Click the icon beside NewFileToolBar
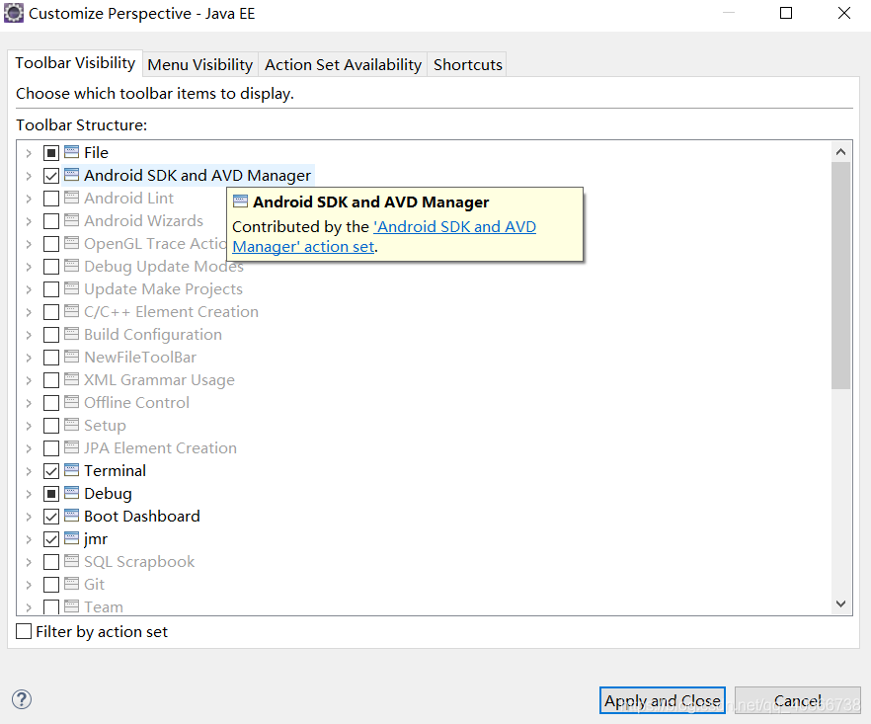871x724 pixels. click(72, 357)
